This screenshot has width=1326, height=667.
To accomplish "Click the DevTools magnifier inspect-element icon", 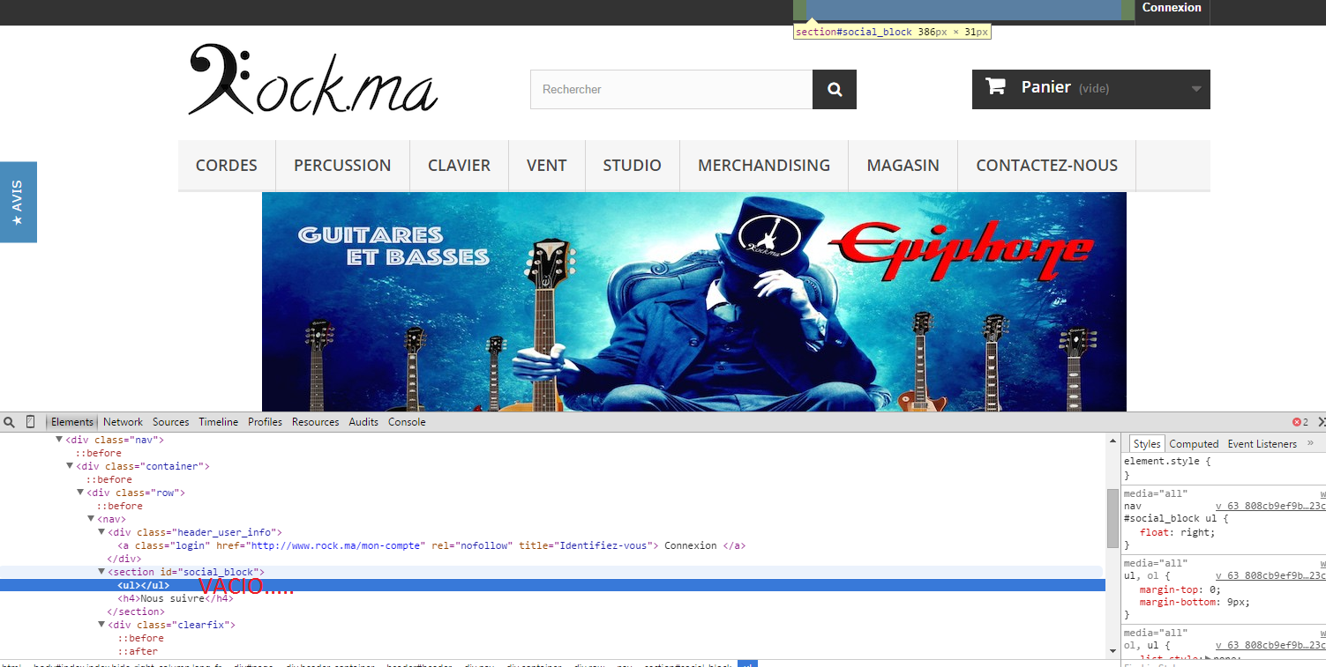I will [10, 422].
